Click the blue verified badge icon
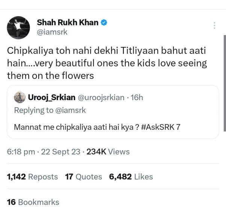 104,22
